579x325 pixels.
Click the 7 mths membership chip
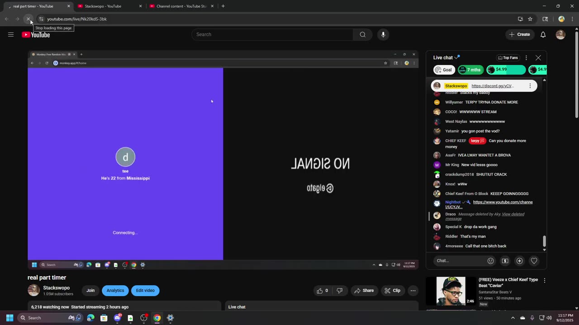coord(470,70)
